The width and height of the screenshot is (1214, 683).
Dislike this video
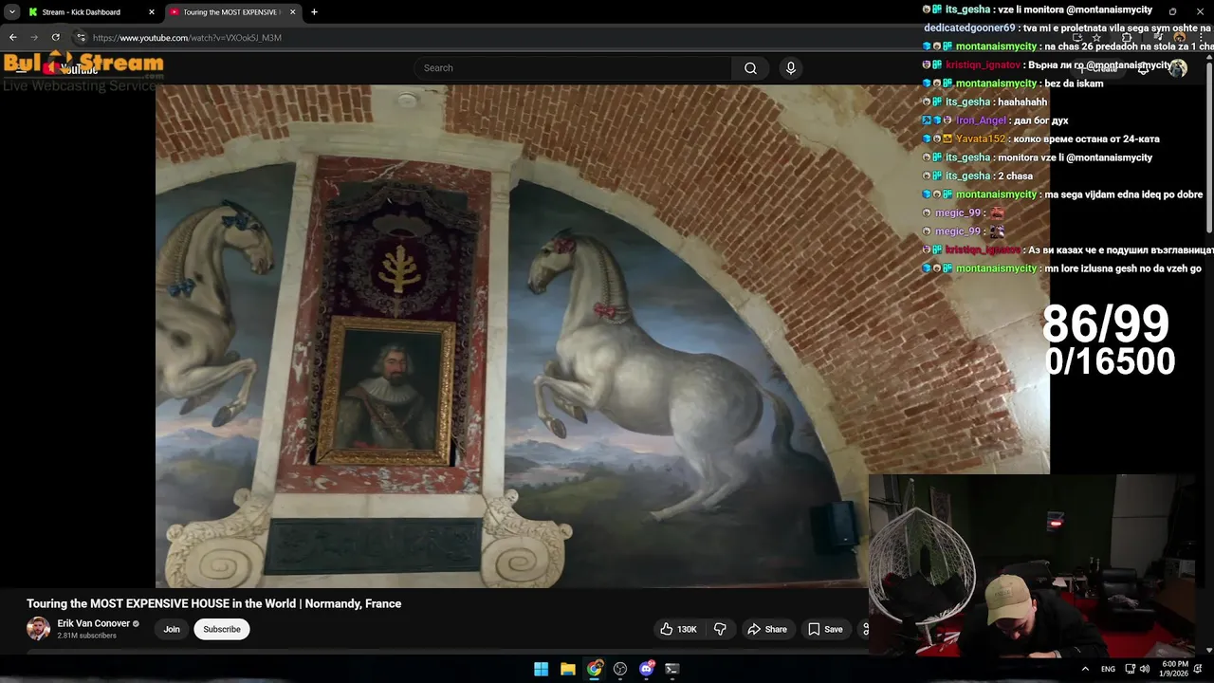(x=720, y=629)
